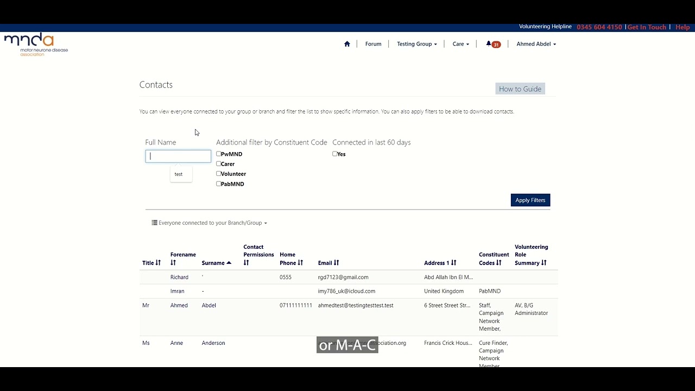Open the Everyone connected to your Branch/Group dropdown

(209, 223)
